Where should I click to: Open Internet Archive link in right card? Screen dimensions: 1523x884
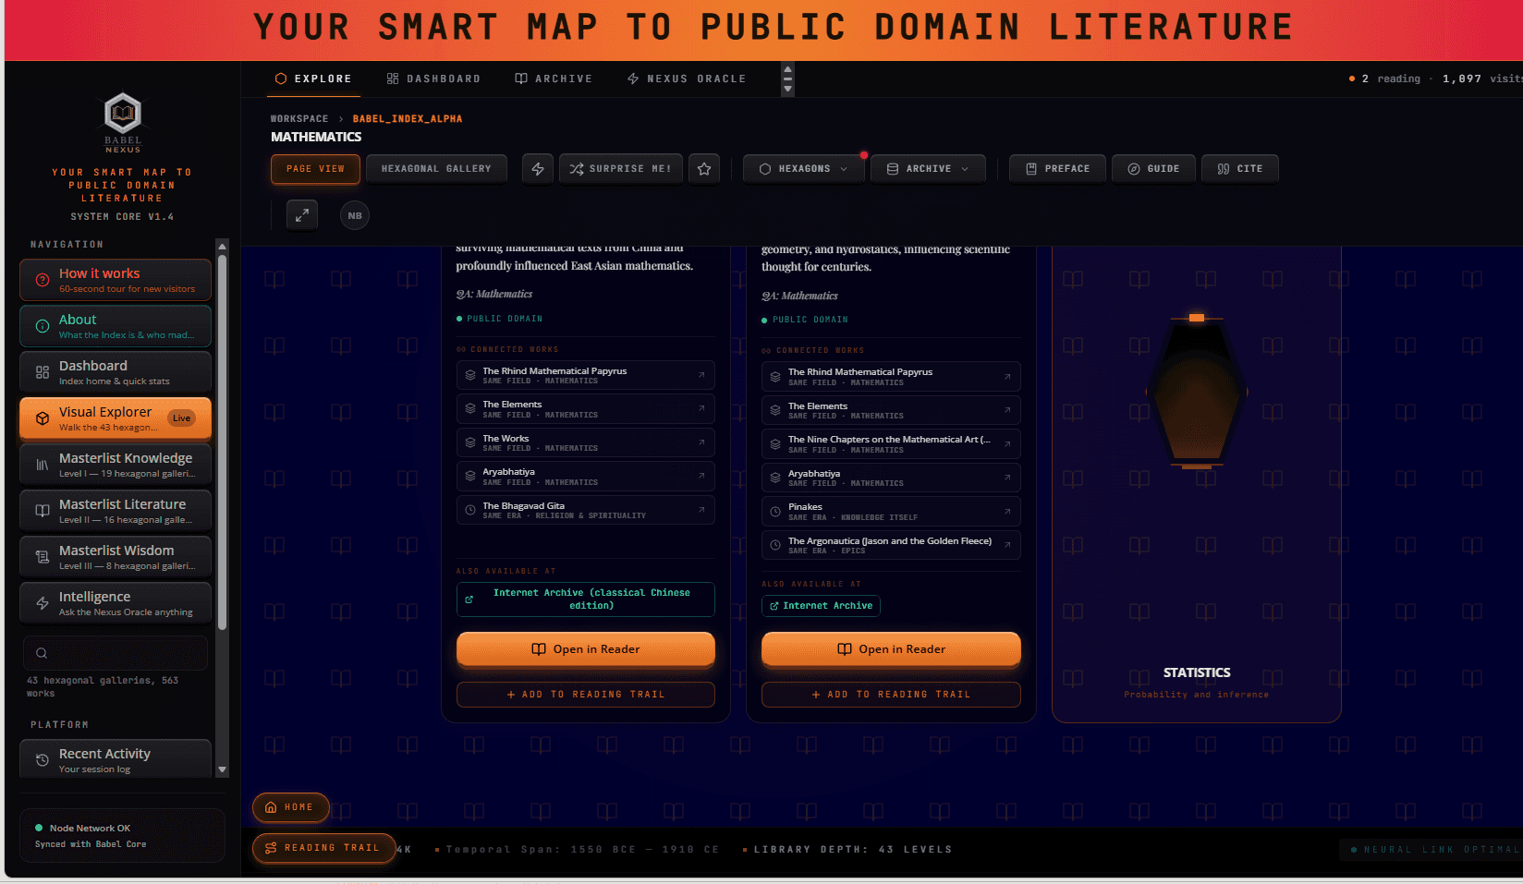click(821, 606)
